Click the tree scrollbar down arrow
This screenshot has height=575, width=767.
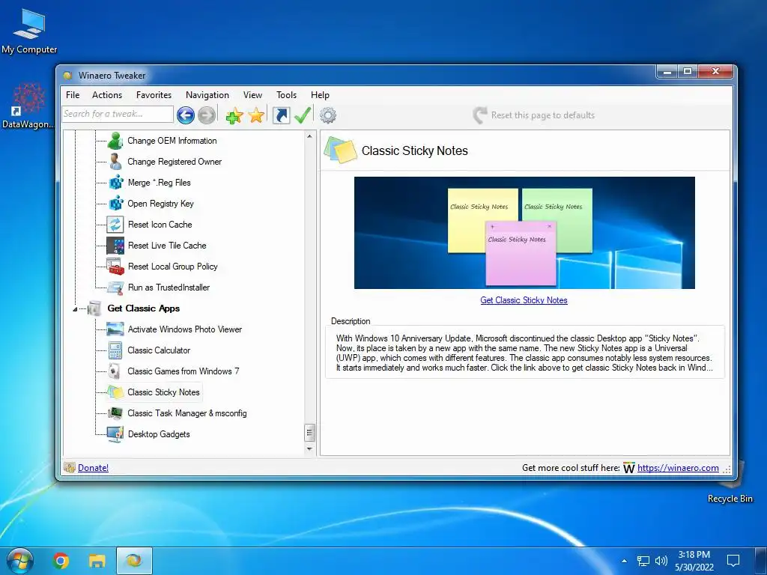309,448
